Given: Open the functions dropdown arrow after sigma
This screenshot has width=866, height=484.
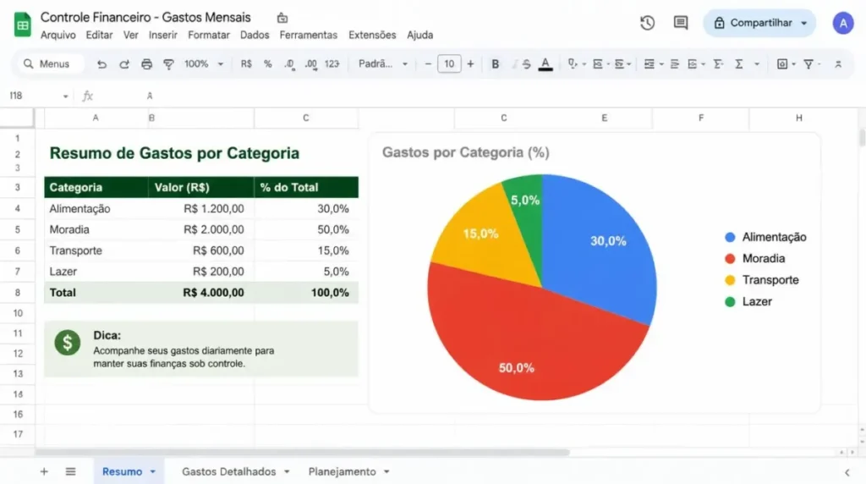Looking at the screenshot, I should (757, 64).
